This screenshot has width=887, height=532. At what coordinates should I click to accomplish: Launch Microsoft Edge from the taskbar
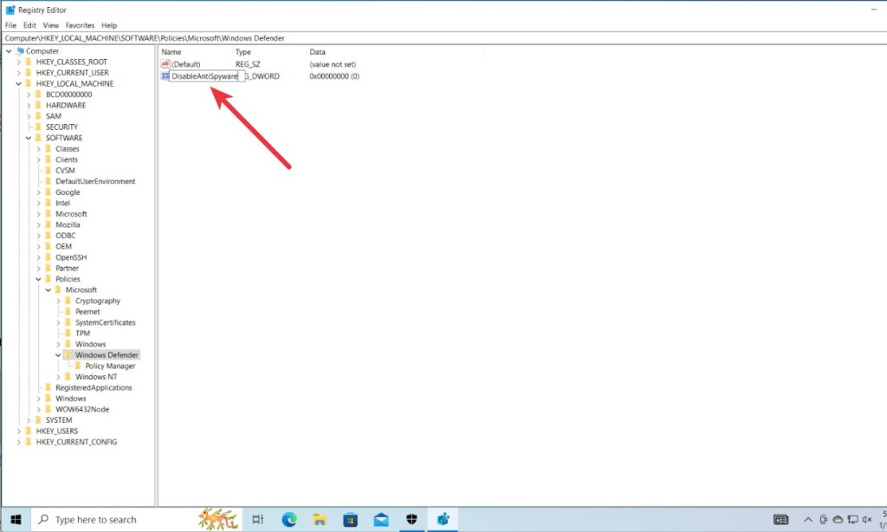coord(289,520)
